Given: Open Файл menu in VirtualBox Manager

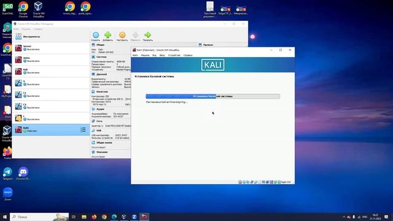Looking at the screenshot, I should pyautogui.click(x=16, y=29).
